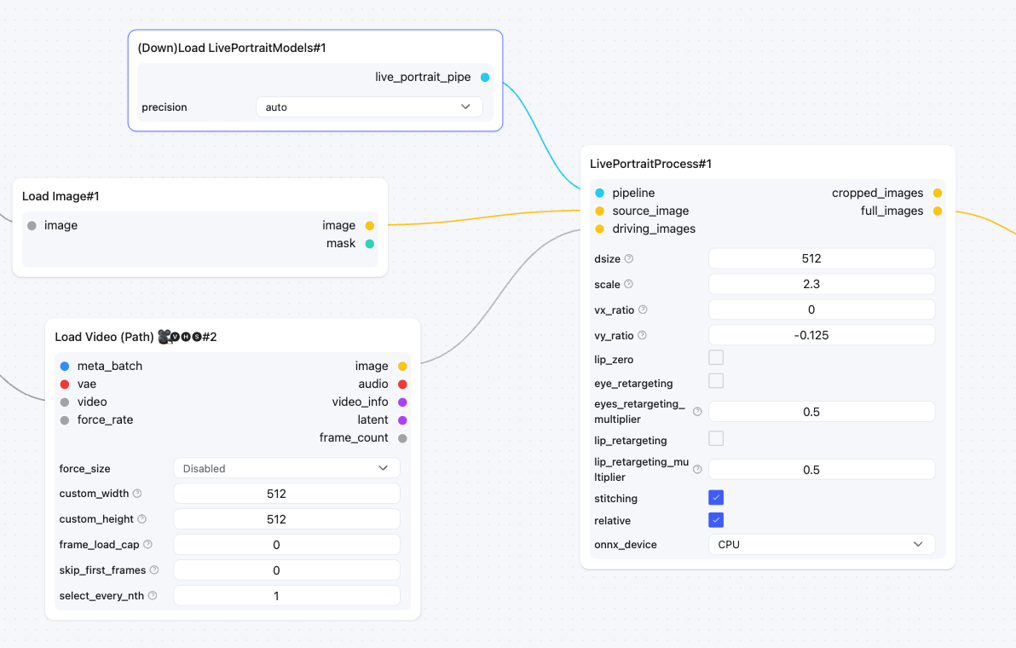Click the mask output port on Load Image
Viewport: 1016px width, 648px height.
coord(370,244)
